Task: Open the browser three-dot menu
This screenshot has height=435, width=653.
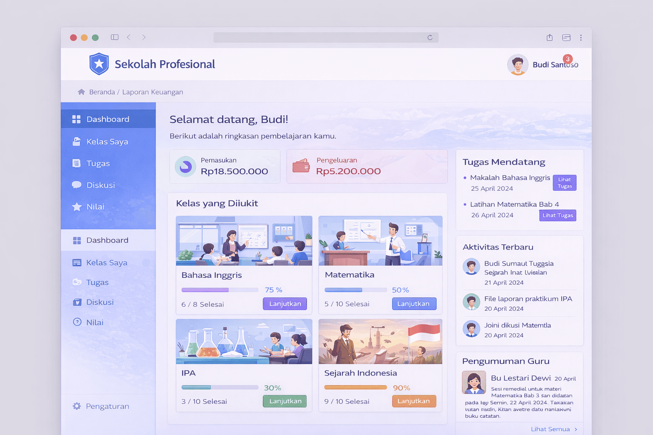Action: pyautogui.click(x=581, y=37)
